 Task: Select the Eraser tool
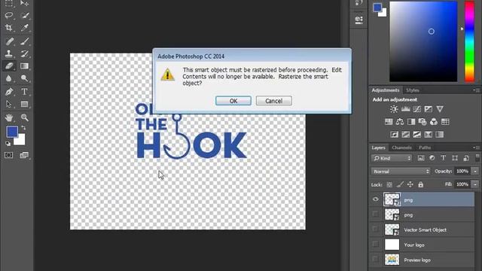click(x=8, y=65)
